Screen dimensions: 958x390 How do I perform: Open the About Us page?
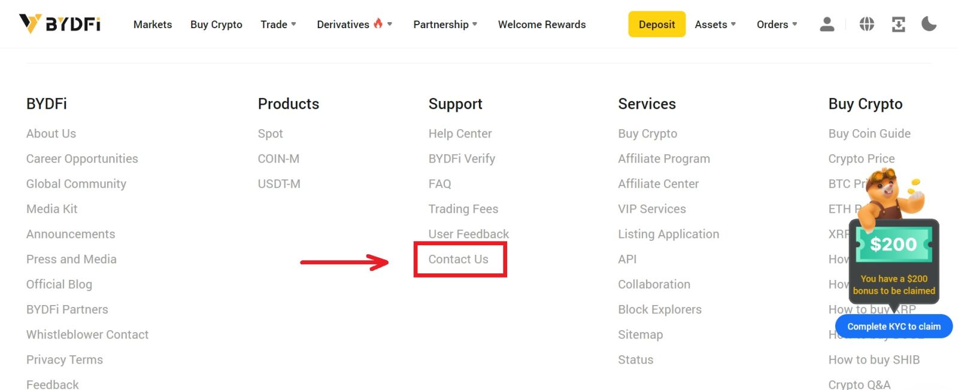pos(51,133)
